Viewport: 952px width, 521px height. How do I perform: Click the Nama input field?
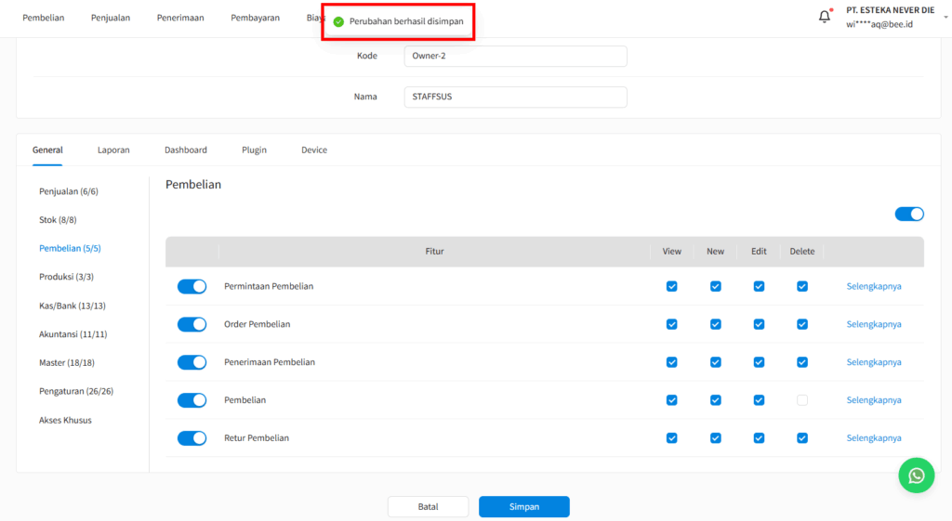click(x=515, y=97)
